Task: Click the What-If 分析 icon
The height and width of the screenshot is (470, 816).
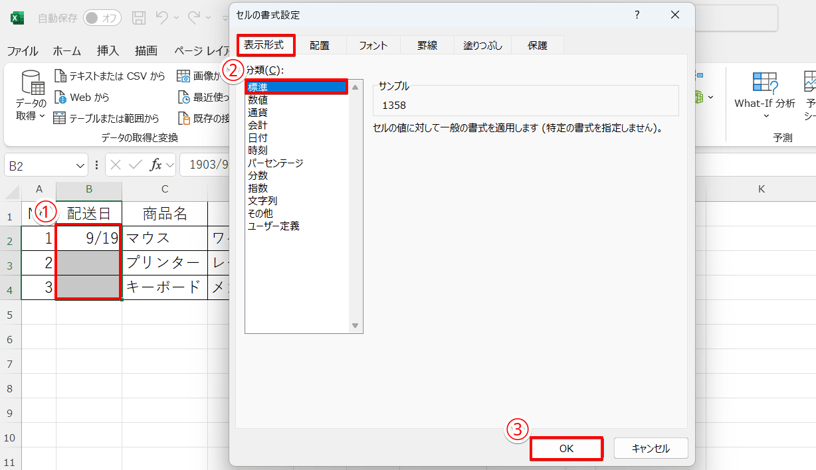Action: coord(764,82)
